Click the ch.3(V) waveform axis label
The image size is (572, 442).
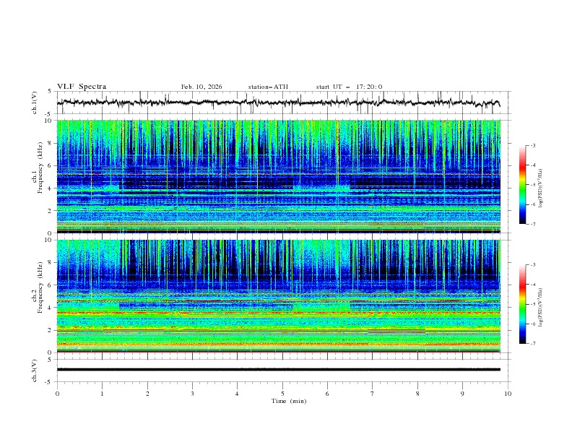click(35, 370)
